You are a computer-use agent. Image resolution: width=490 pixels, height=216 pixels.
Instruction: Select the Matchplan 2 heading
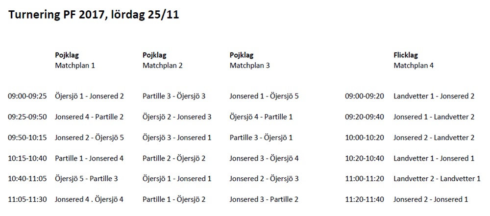click(163, 66)
